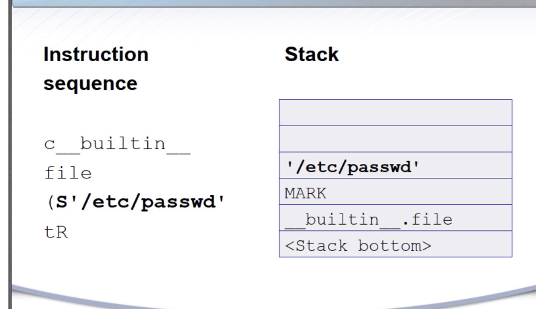The width and height of the screenshot is (536, 309).
Task: Click the word "sequence" in the heading
Action: point(90,83)
